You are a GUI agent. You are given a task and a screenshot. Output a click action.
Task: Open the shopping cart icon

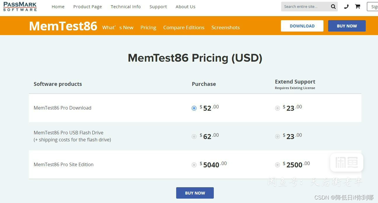[x=358, y=6]
